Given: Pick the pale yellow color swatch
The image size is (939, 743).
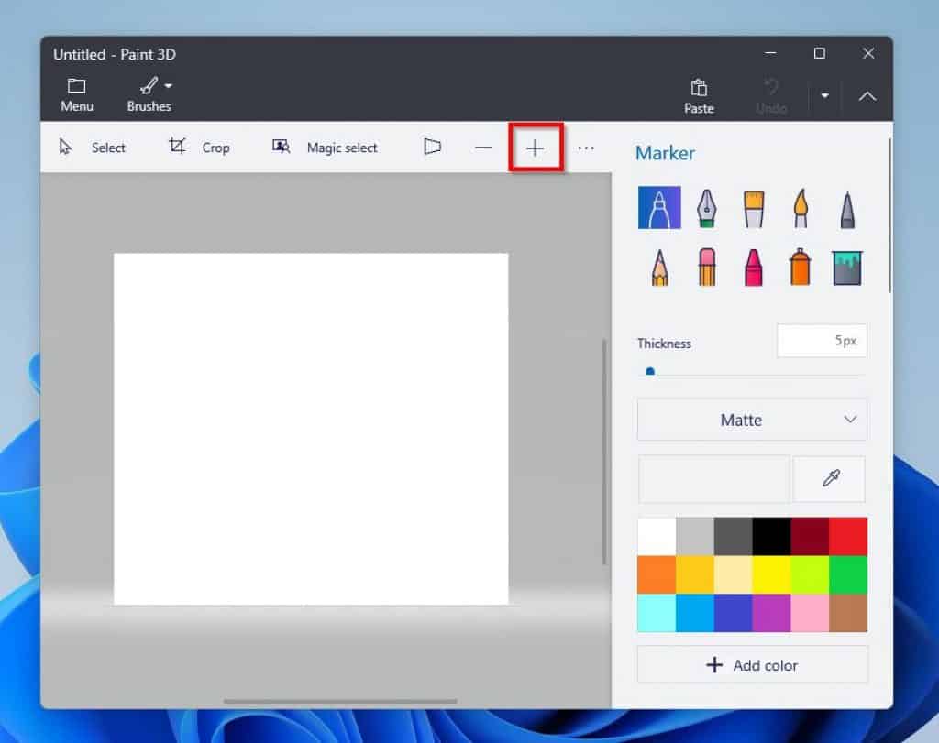Looking at the screenshot, I should 733,575.
